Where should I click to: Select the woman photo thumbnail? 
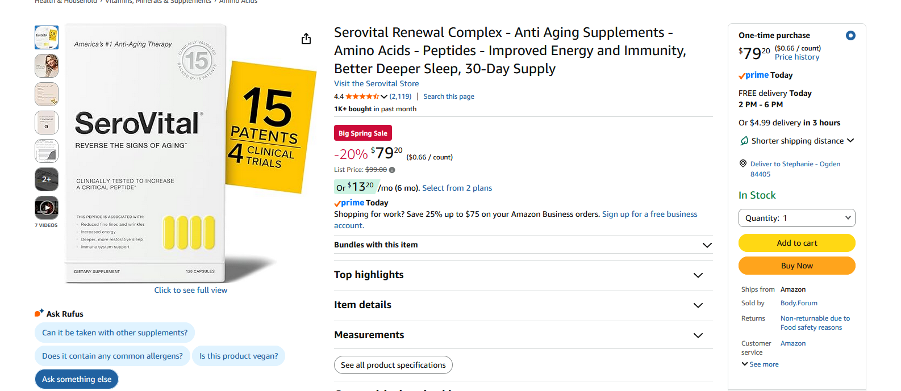(47, 66)
